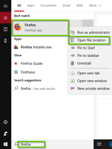Click the Task View taskbar icon
112x149 pixels.
[99, 144]
